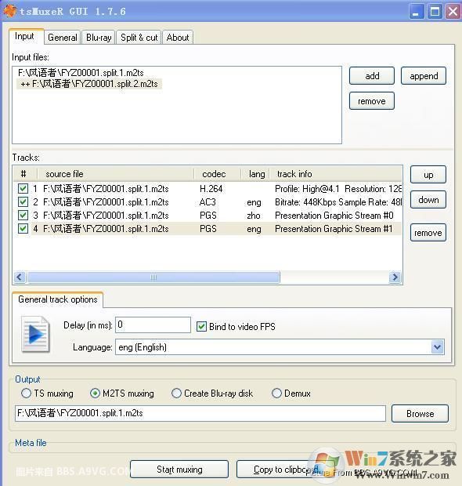
Task: Open the Language dropdown list
Action: click(437, 347)
